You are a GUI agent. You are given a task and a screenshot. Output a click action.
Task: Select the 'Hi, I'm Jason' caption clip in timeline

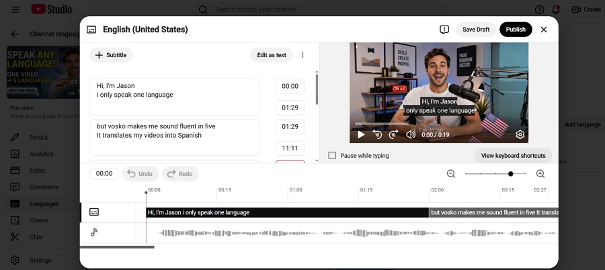(288, 212)
